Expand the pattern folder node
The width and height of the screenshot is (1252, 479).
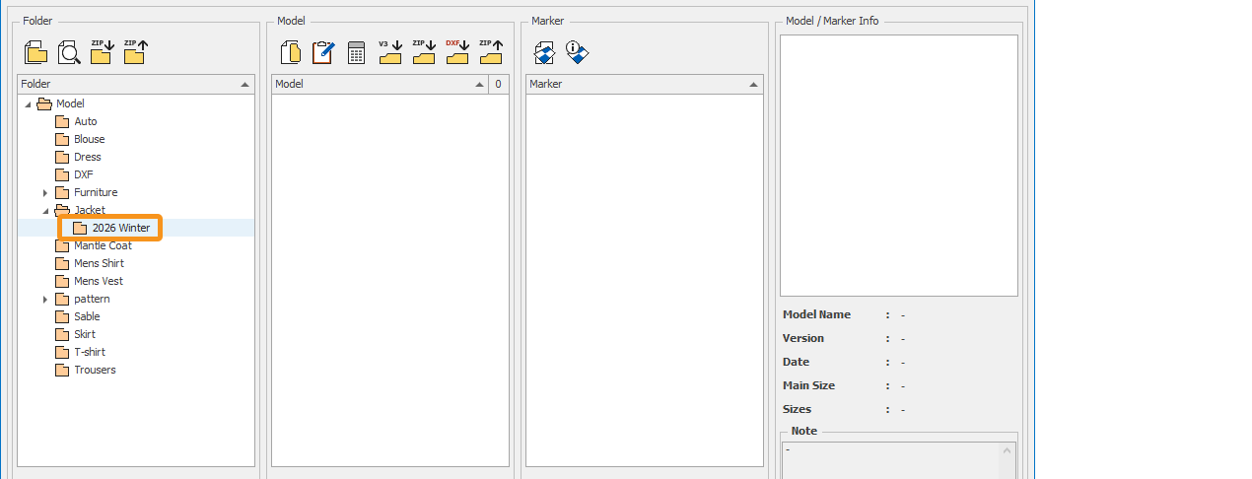pyautogui.click(x=45, y=300)
